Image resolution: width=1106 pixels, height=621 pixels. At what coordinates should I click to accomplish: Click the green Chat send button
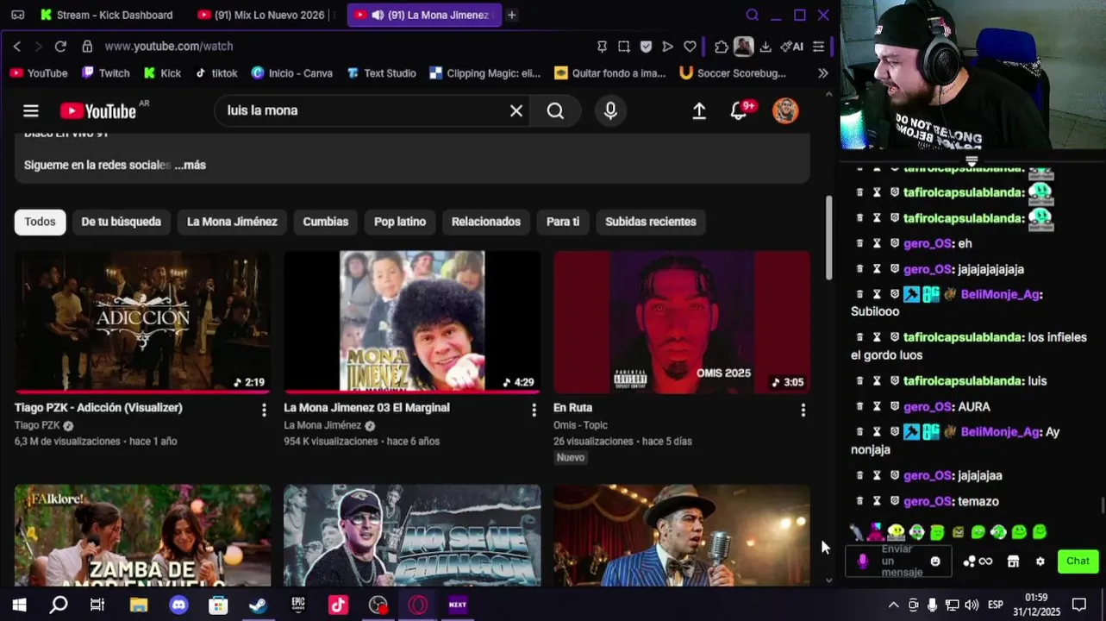pyautogui.click(x=1078, y=561)
